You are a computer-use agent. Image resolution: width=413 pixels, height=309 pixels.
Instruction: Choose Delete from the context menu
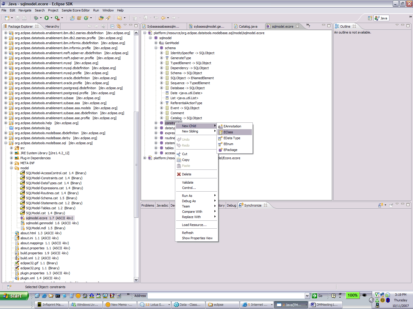tap(186, 174)
